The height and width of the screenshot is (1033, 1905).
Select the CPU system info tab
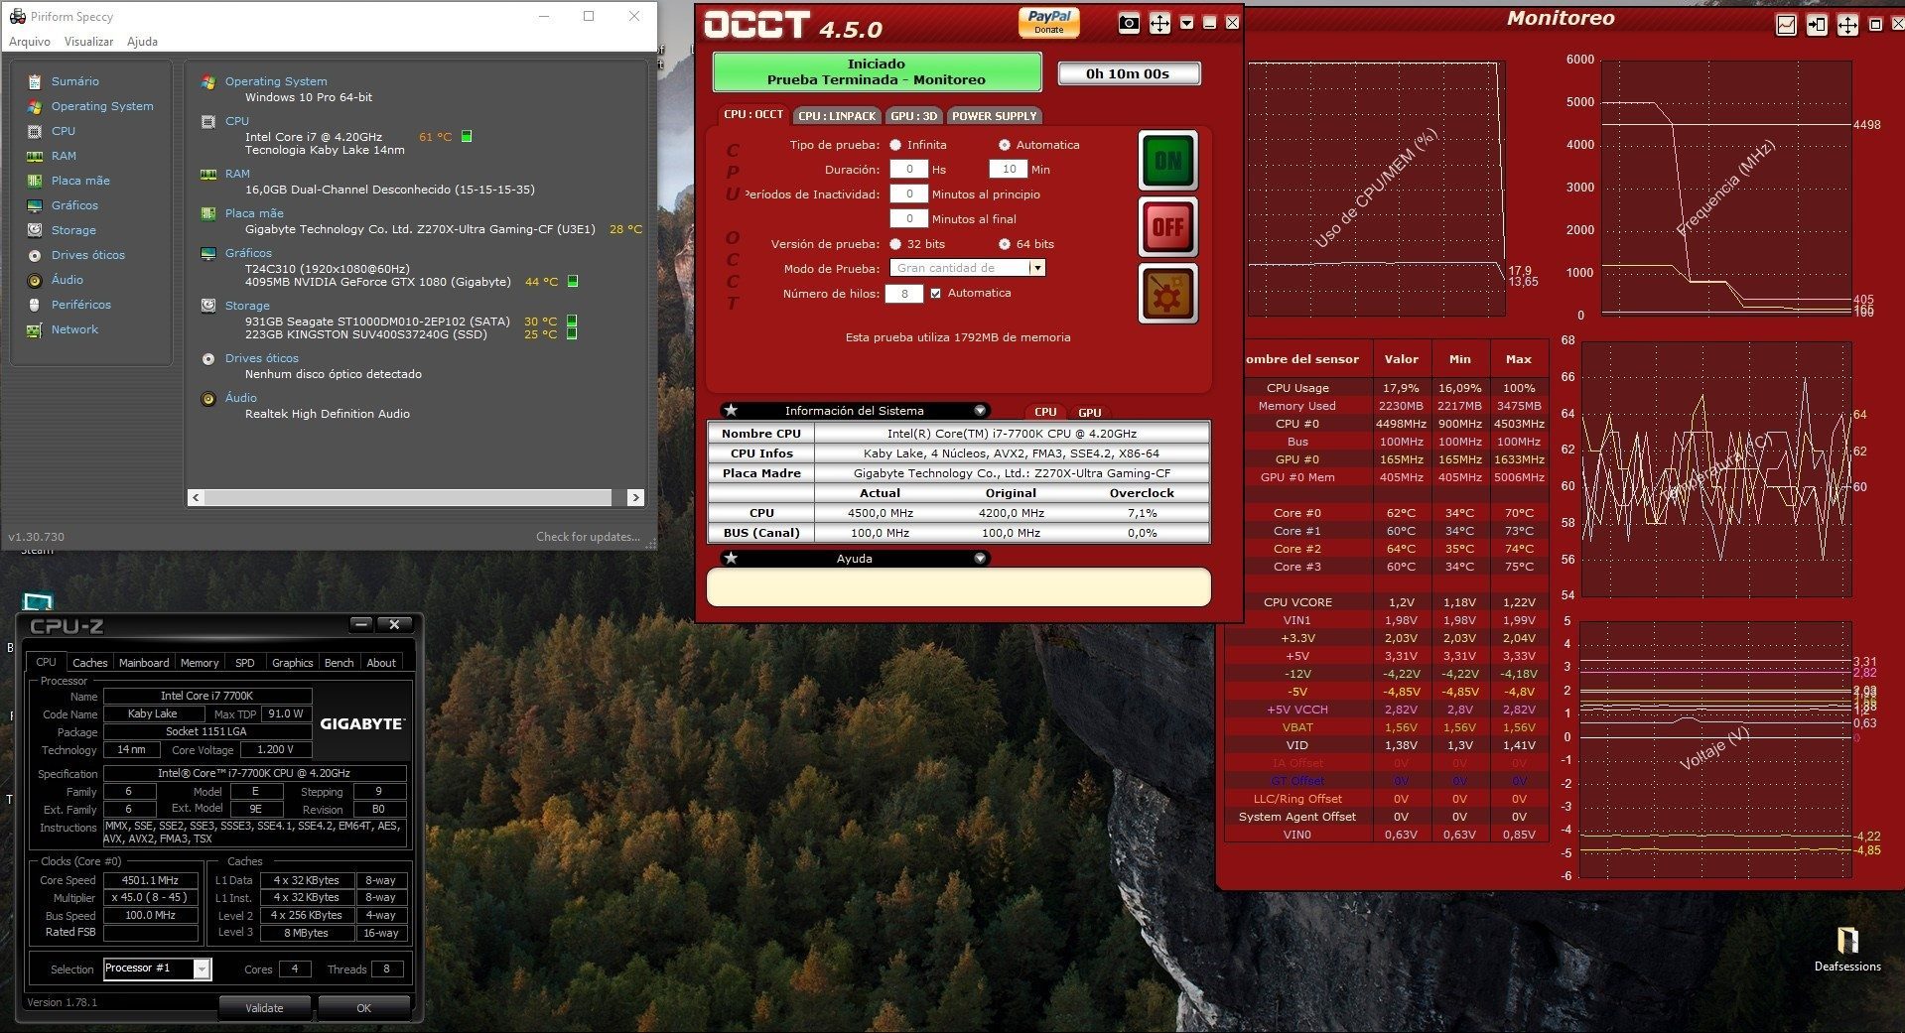pyautogui.click(x=1045, y=412)
